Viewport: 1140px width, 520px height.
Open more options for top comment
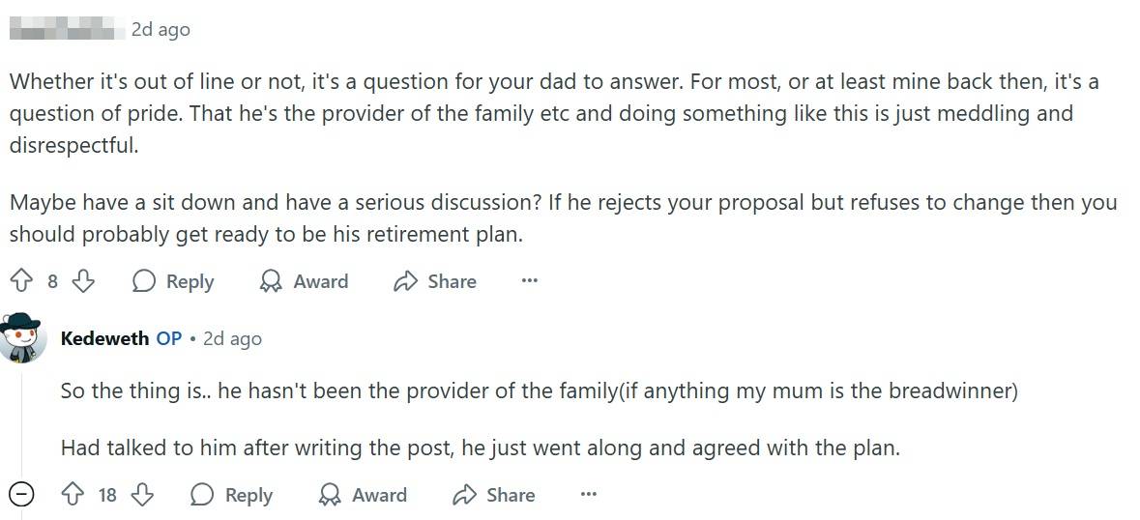[529, 281]
